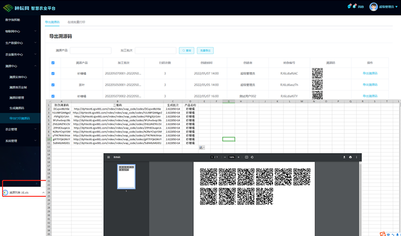The height and width of the screenshot is (236, 401).
Task: Uncheck the 茶叶 row checkbox
Action: click(53, 85)
